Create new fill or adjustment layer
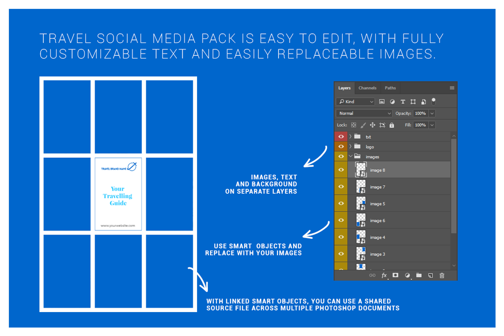The width and height of the screenshot is (504, 336). tap(407, 276)
